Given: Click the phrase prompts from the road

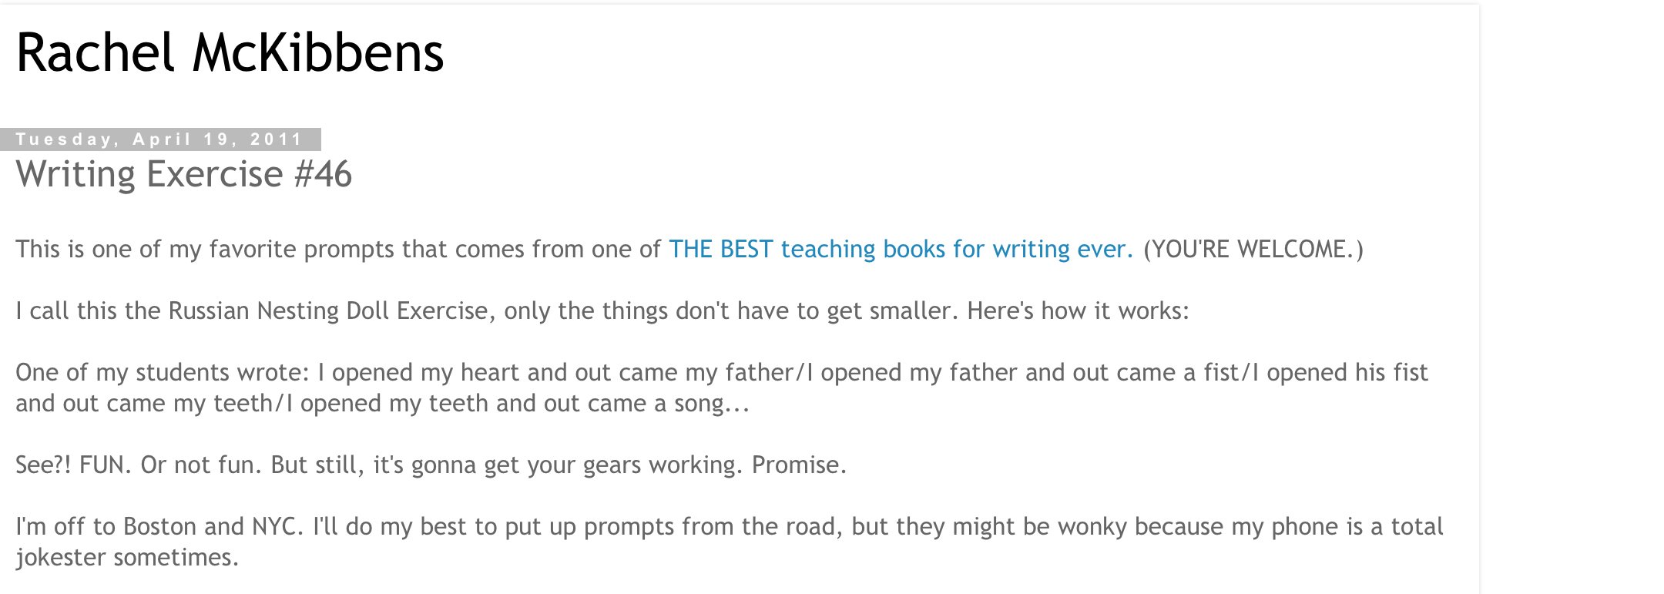Looking at the screenshot, I should 712,526.
